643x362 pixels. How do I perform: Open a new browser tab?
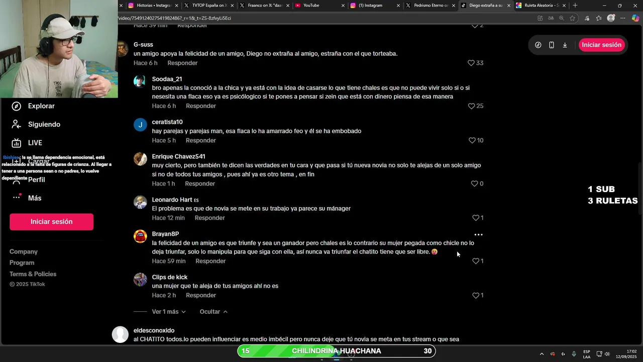pos(575,6)
